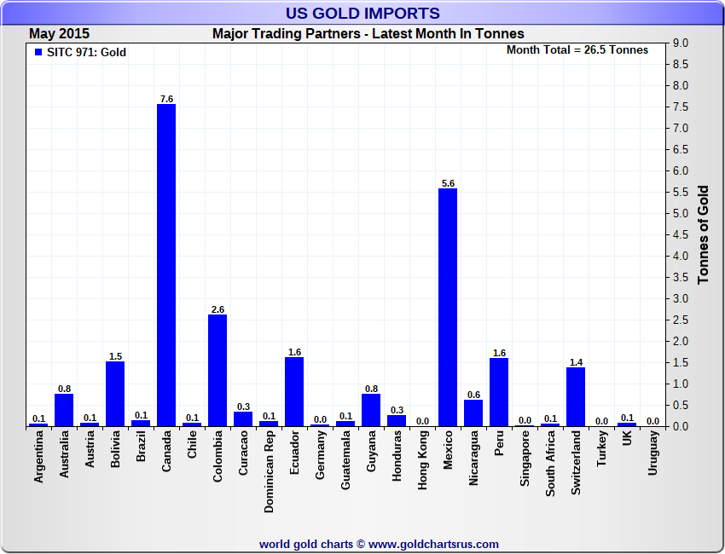This screenshot has width=725, height=554.
Task: Click the 5.0 y-axis tick label
Action: click(x=679, y=213)
